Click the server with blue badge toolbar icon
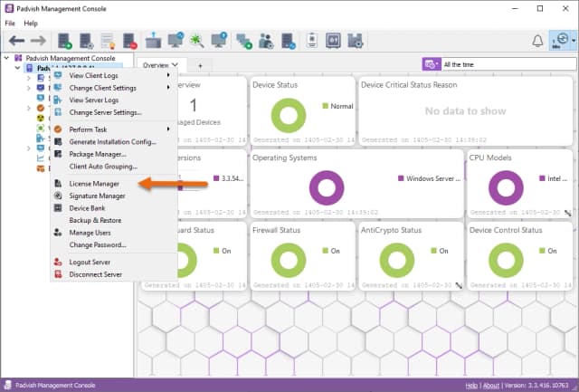579x392 pixels. click(x=289, y=41)
